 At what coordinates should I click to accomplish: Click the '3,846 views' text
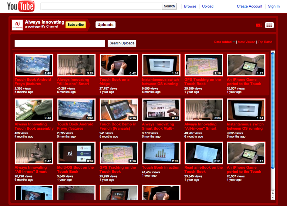tap(65, 176)
